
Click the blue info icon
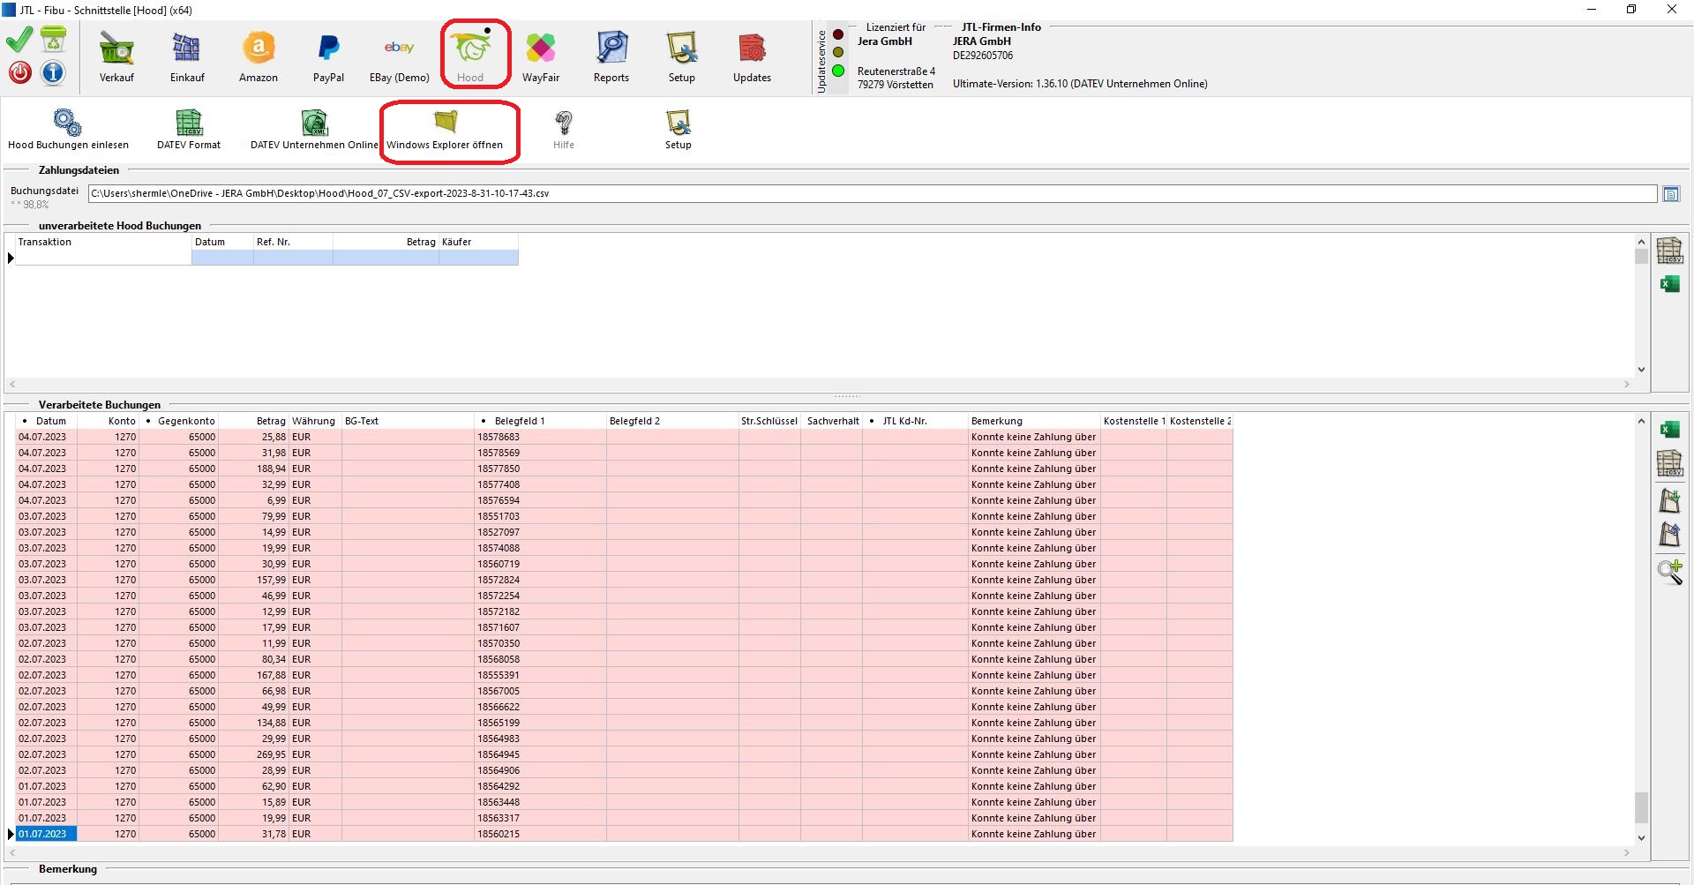click(53, 72)
